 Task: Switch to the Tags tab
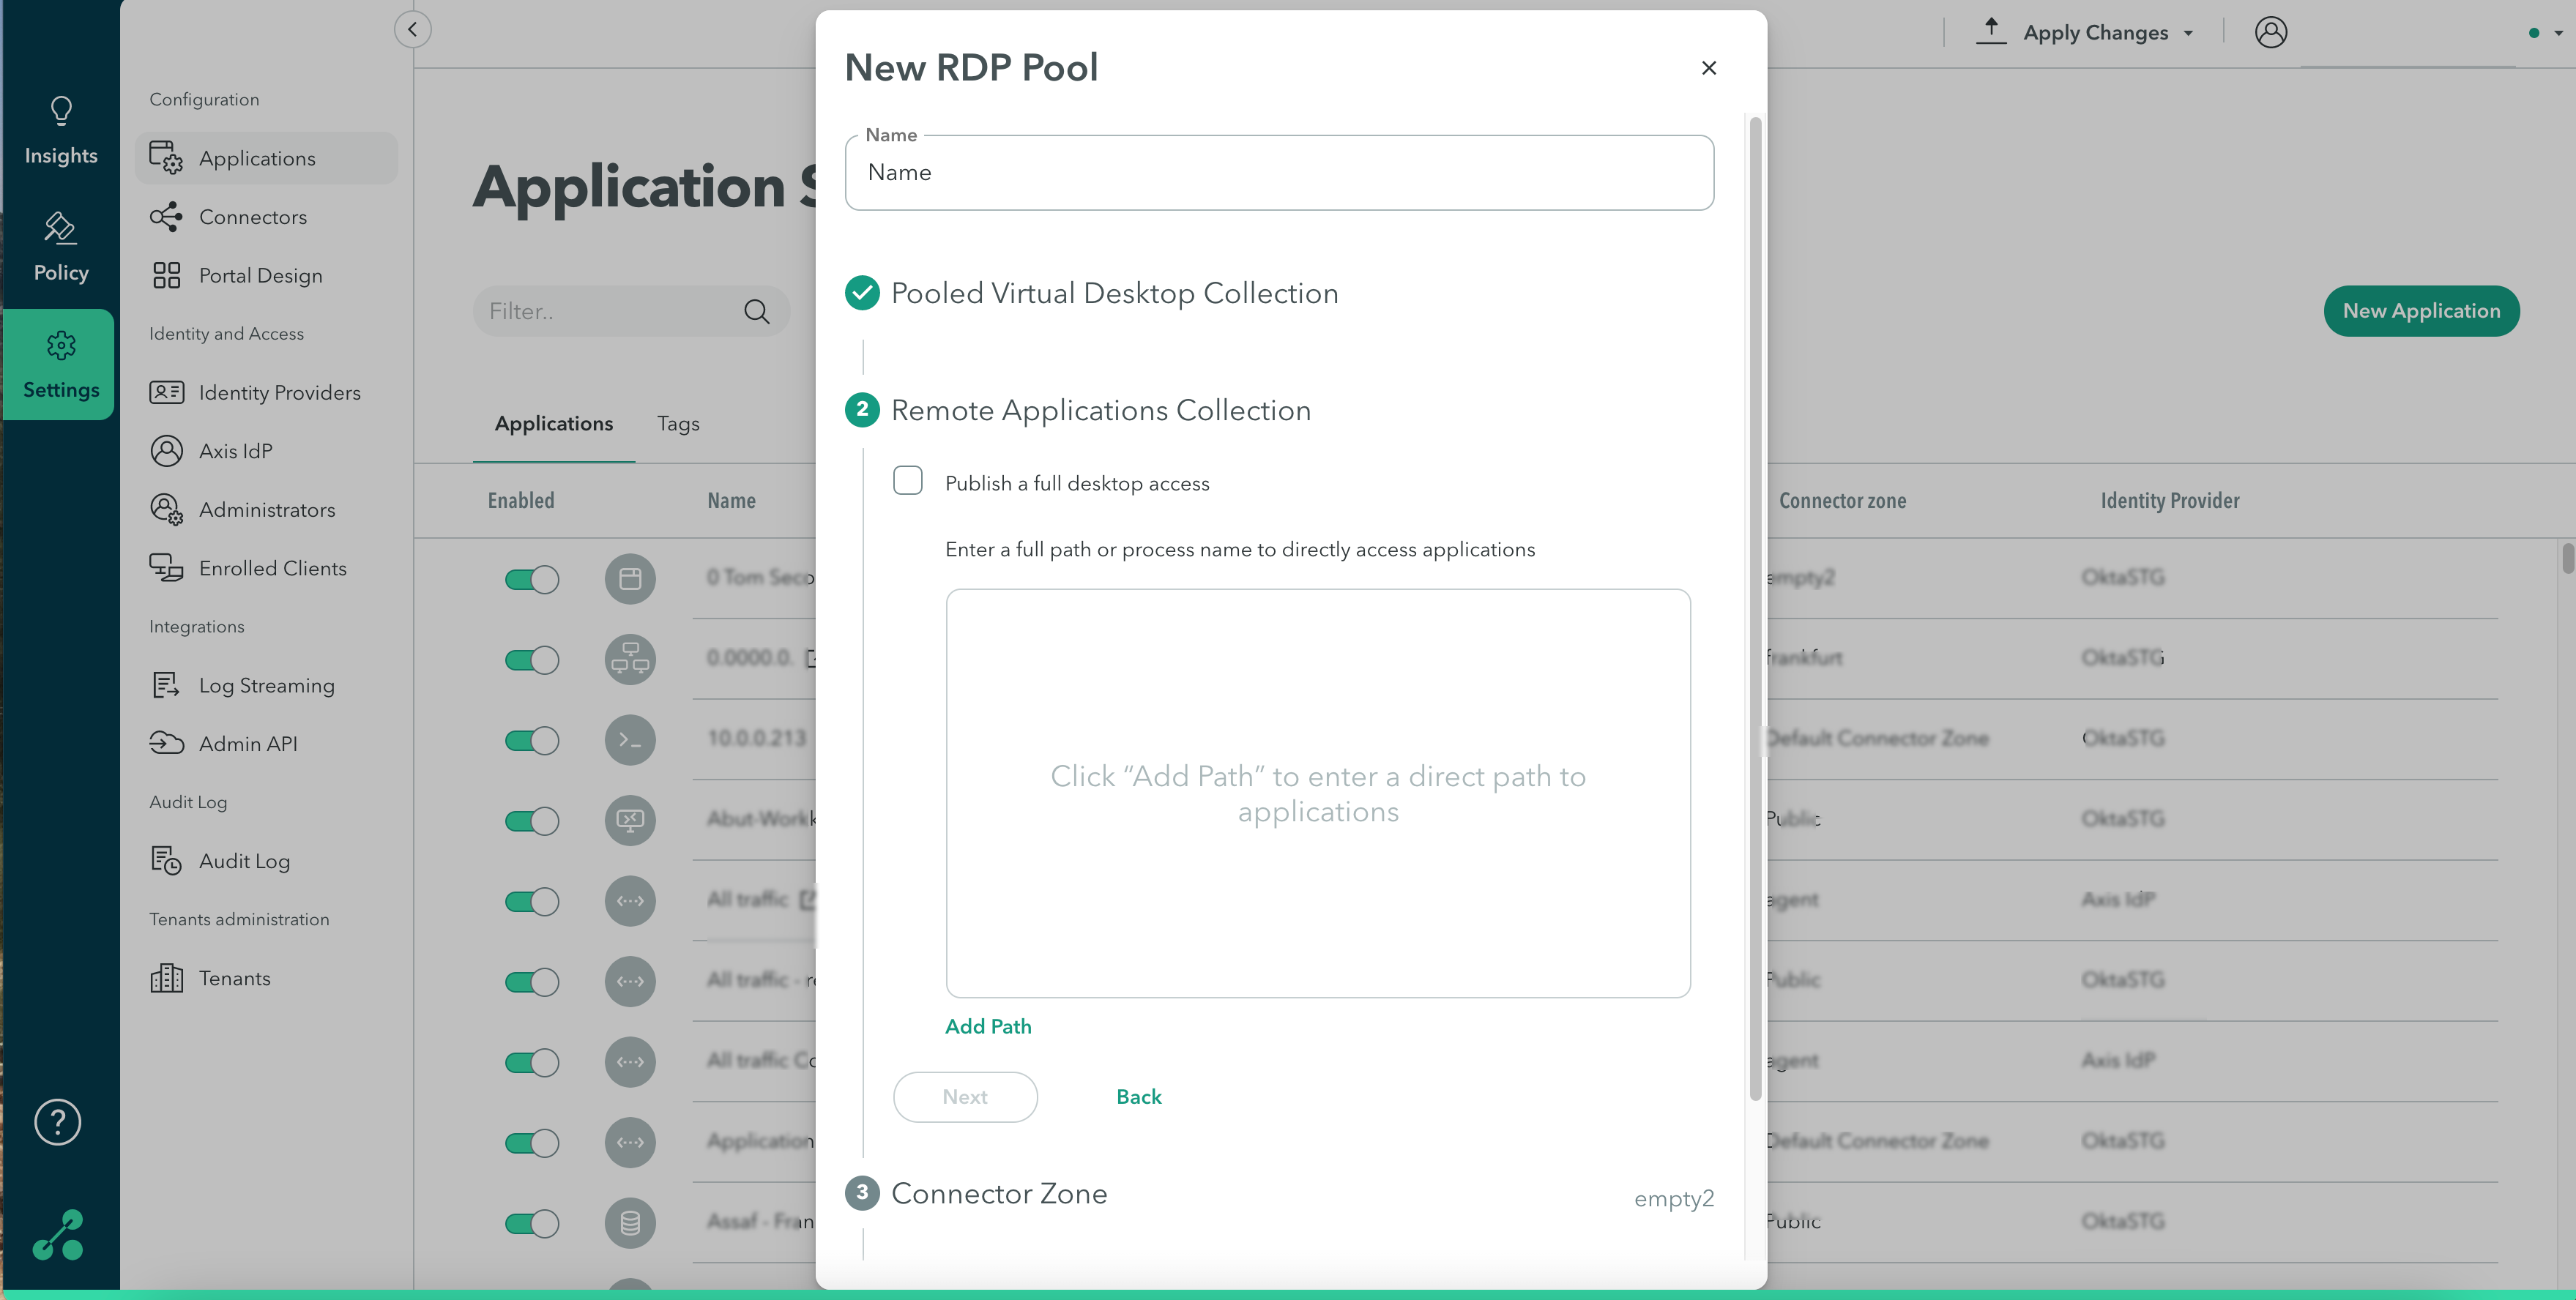pos(678,423)
